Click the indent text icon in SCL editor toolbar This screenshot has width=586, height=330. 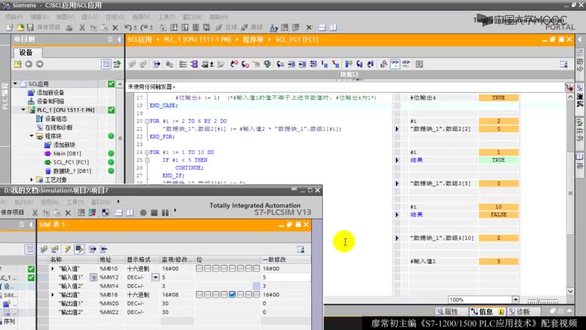click(291, 64)
